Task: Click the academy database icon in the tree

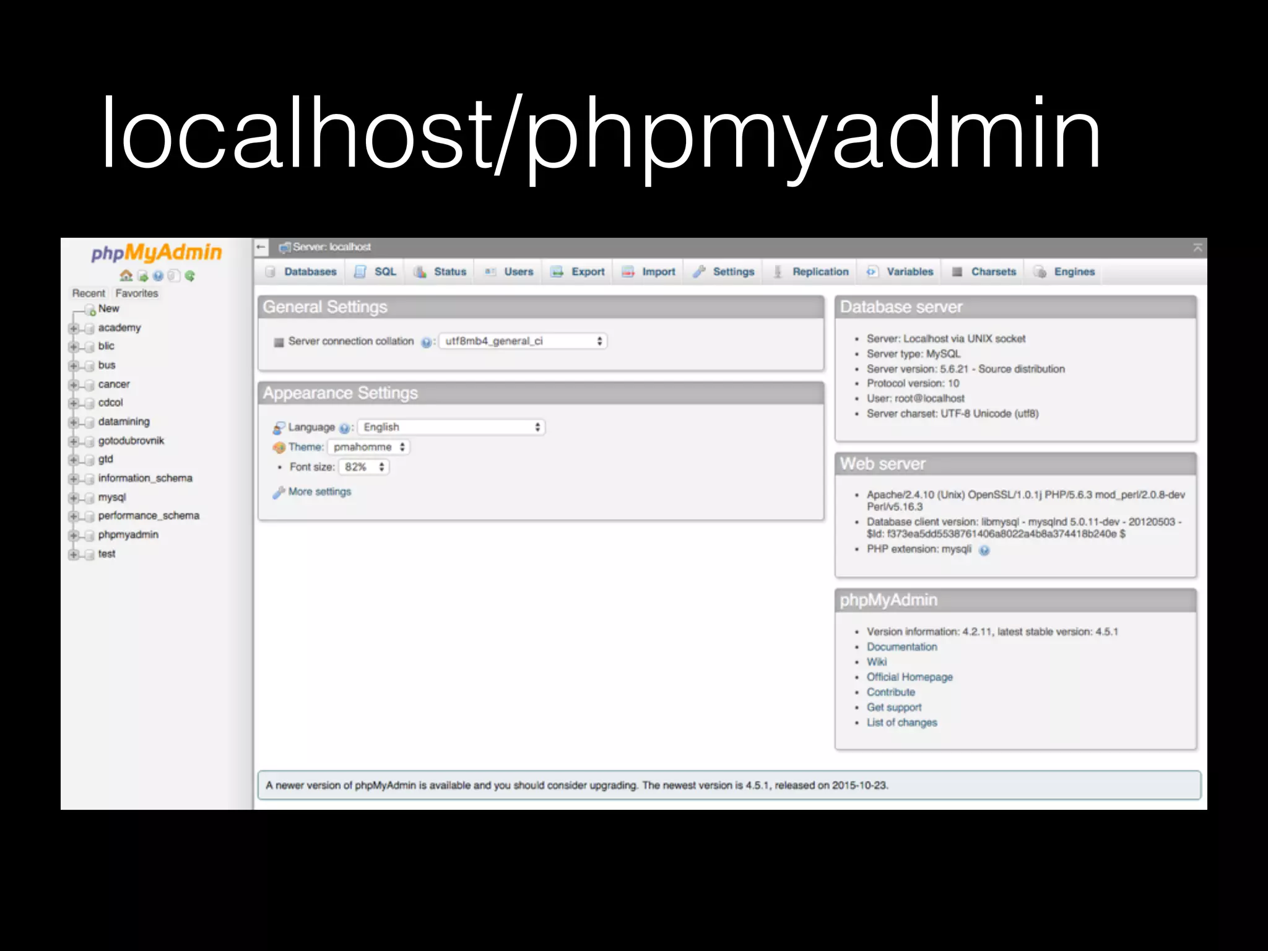Action: (89, 329)
